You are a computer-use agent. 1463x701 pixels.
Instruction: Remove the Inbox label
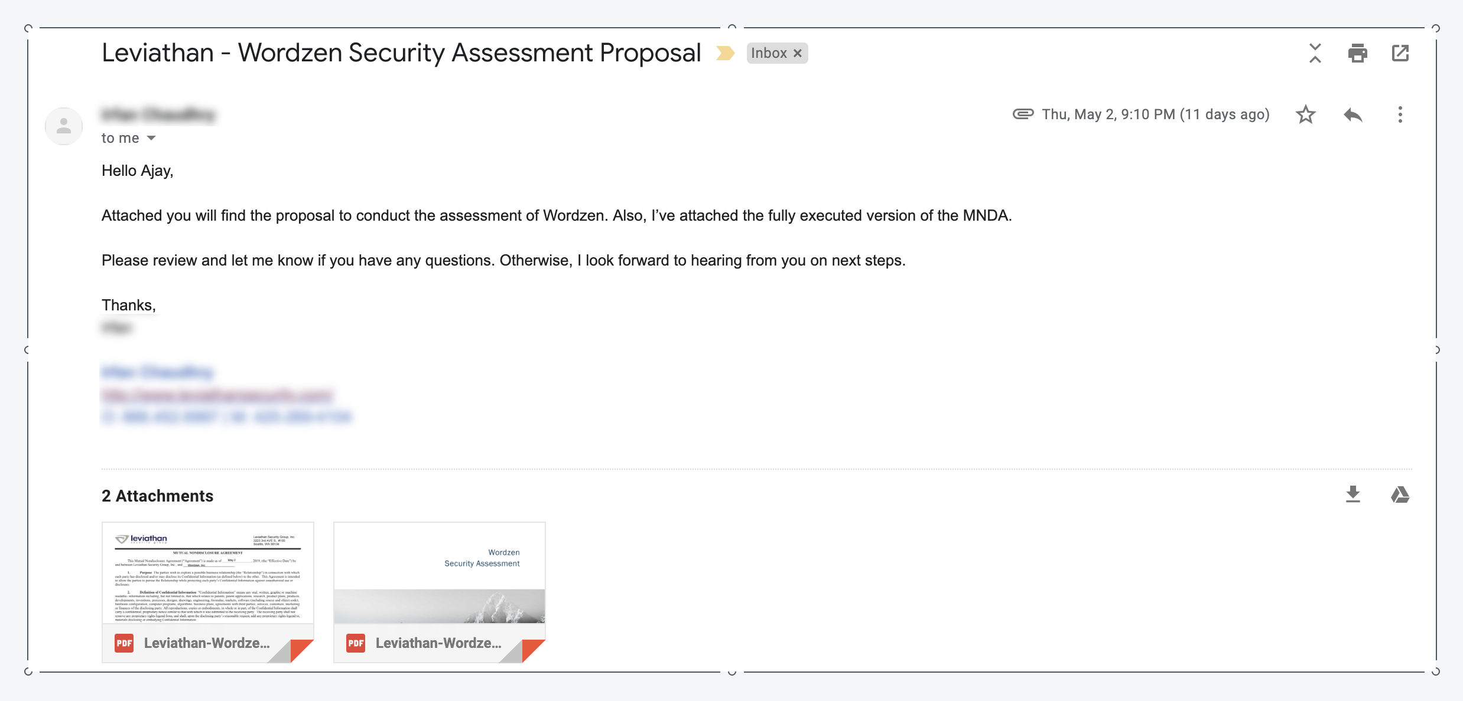[798, 53]
